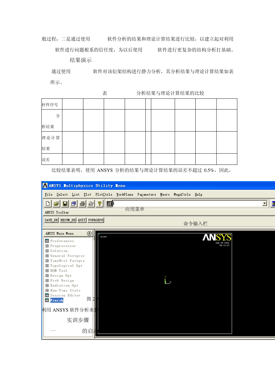Select Session Editor in the Main Menu

(x=65, y=295)
